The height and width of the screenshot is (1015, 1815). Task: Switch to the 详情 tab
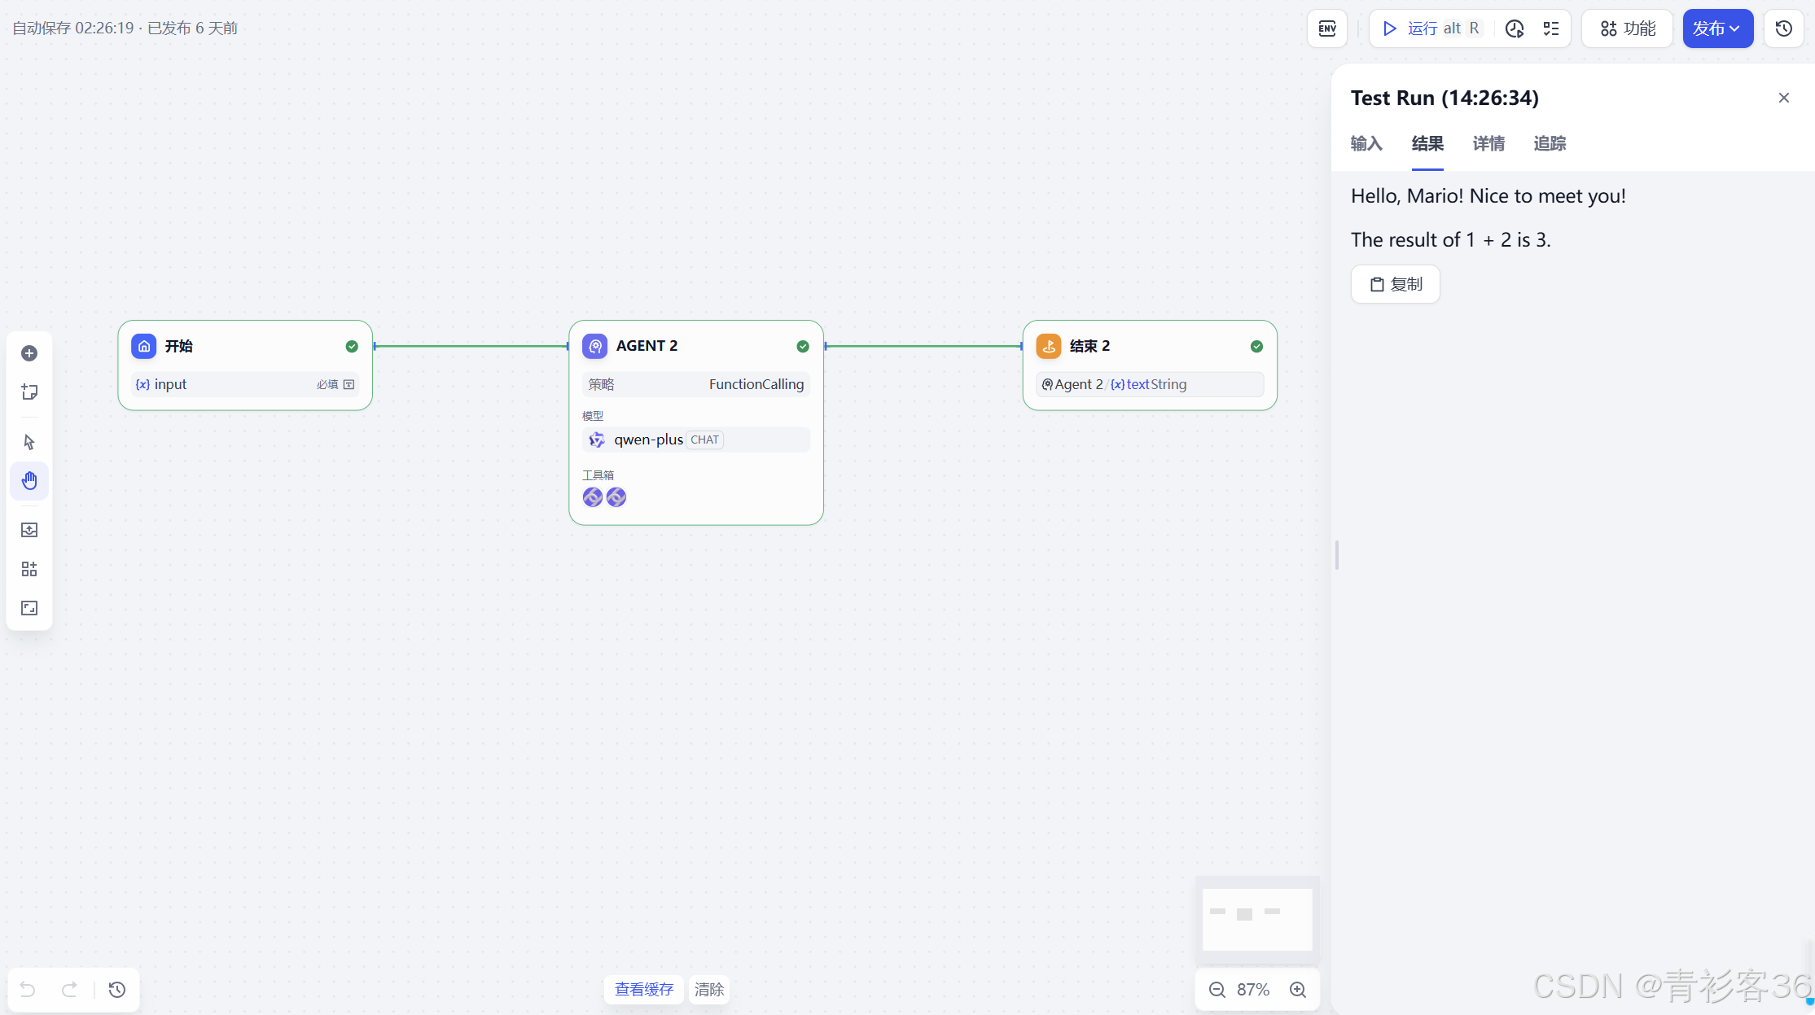tap(1488, 144)
